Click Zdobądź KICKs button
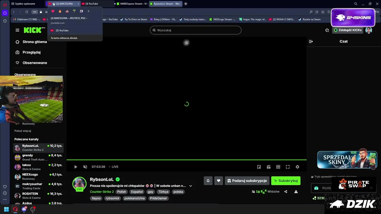 [348, 30]
